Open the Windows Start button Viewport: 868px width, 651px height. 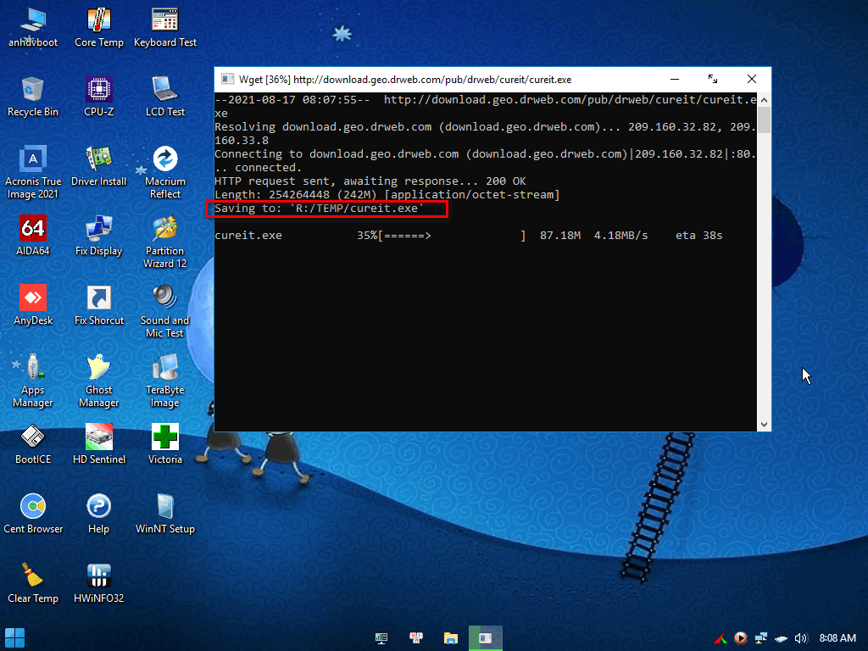coord(14,637)
